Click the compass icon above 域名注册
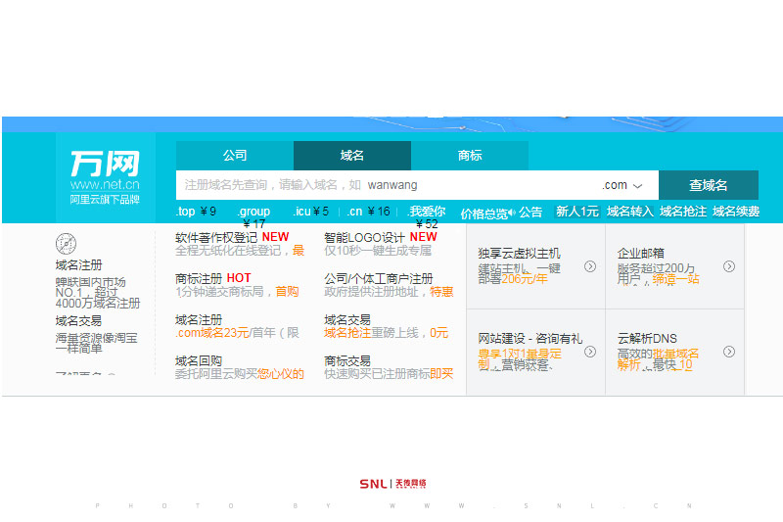 (66, 244)
